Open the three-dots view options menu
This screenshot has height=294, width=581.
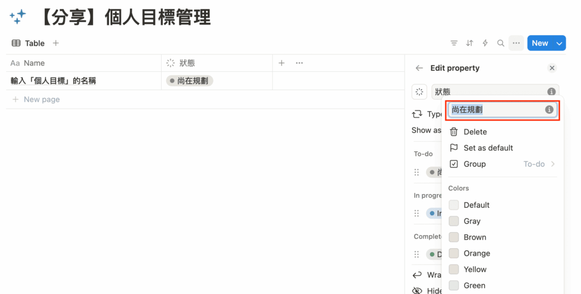(516, 43)
